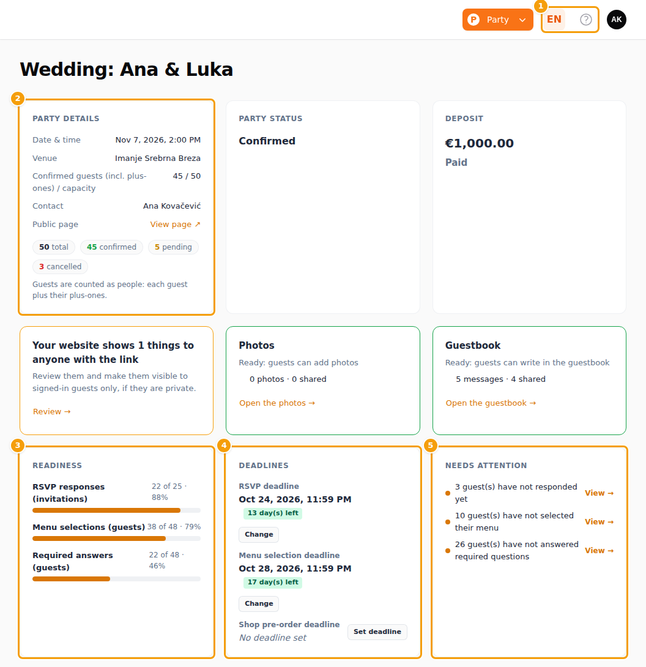Open the public View page link

coord(175,224)
